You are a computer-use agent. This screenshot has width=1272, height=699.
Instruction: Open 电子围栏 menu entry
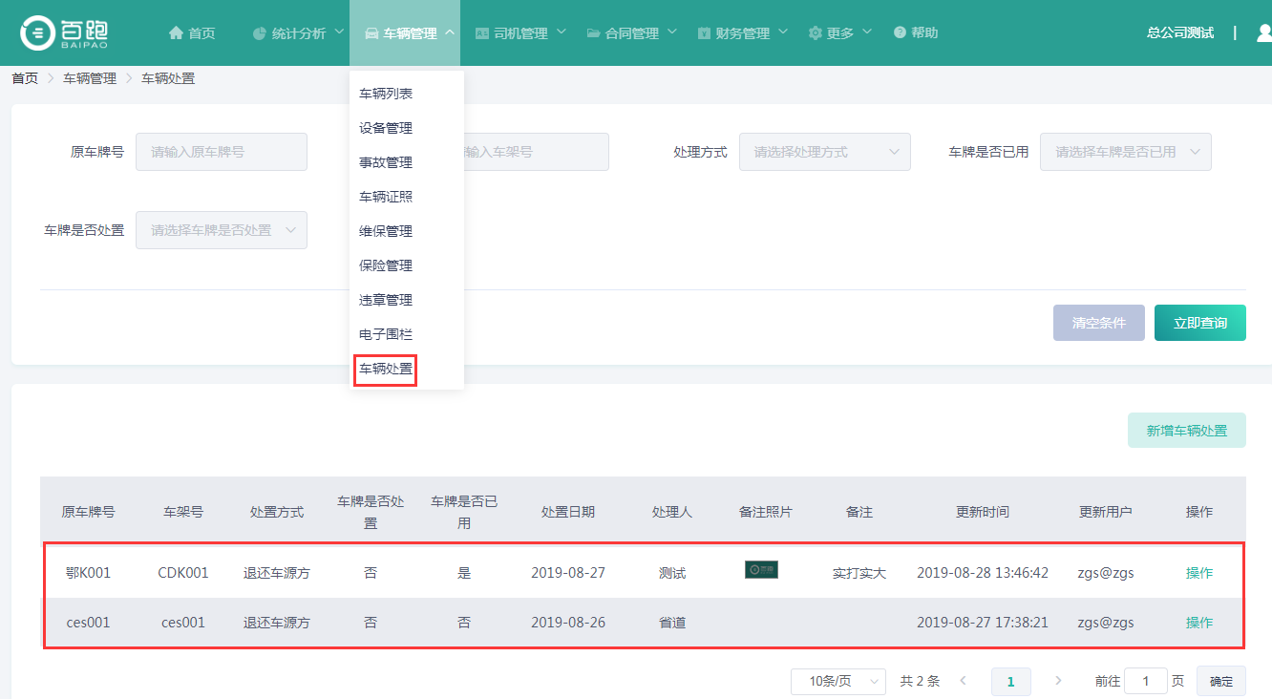[386, 334]
